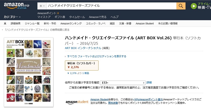
Task: Click the 詳細 link beside the postal code
Action: click(149, 83)
